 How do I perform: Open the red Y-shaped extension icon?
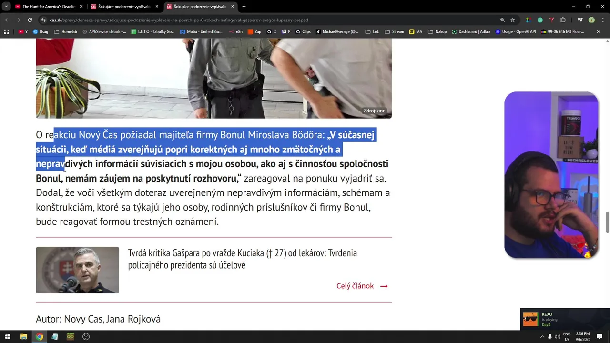(x=551, y=20)
